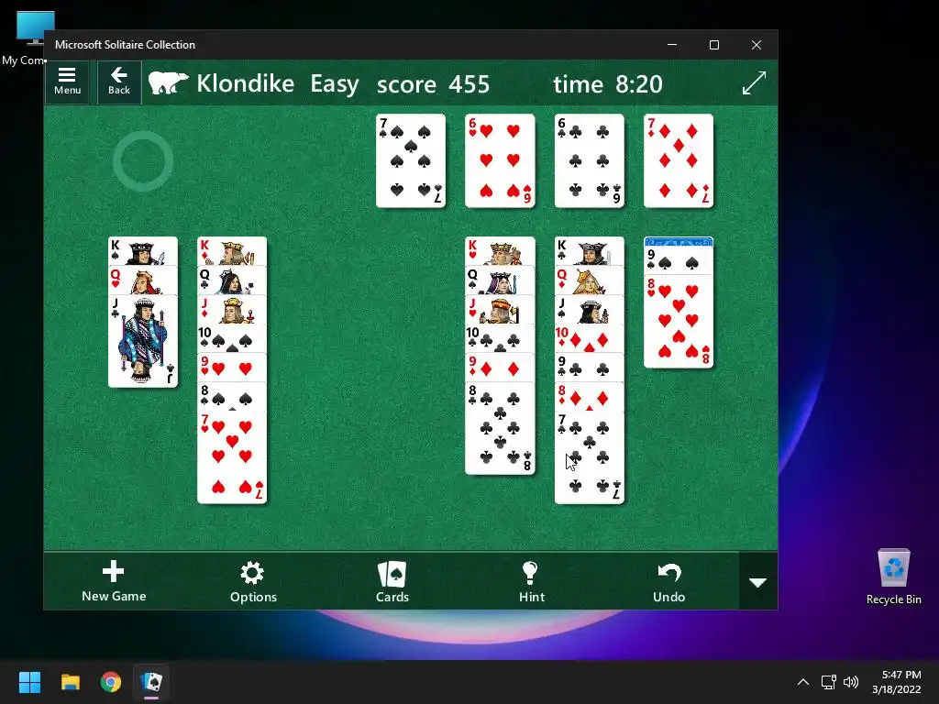Viewport: 939px width, 704px height.
Task: Pick the Jack of clubs card
Action: pos(143,341)
